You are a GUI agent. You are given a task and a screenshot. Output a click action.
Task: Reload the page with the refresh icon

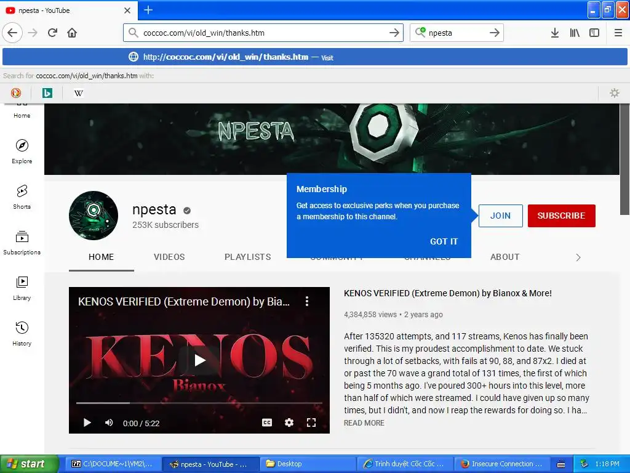pos(53,33)
